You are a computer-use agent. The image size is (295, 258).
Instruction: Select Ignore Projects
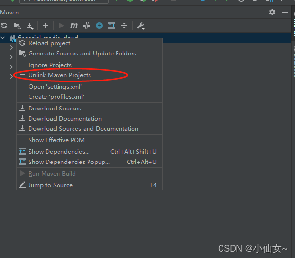(x=90, y=65)
